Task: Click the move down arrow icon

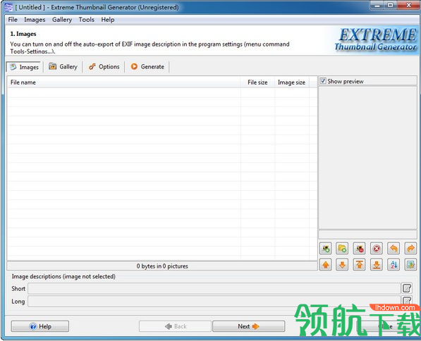Action: coord(342,265)
